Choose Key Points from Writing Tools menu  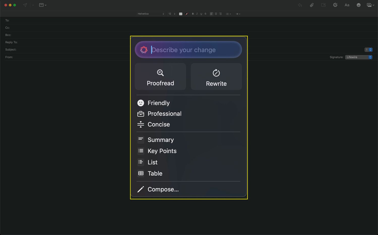(162, 151)
